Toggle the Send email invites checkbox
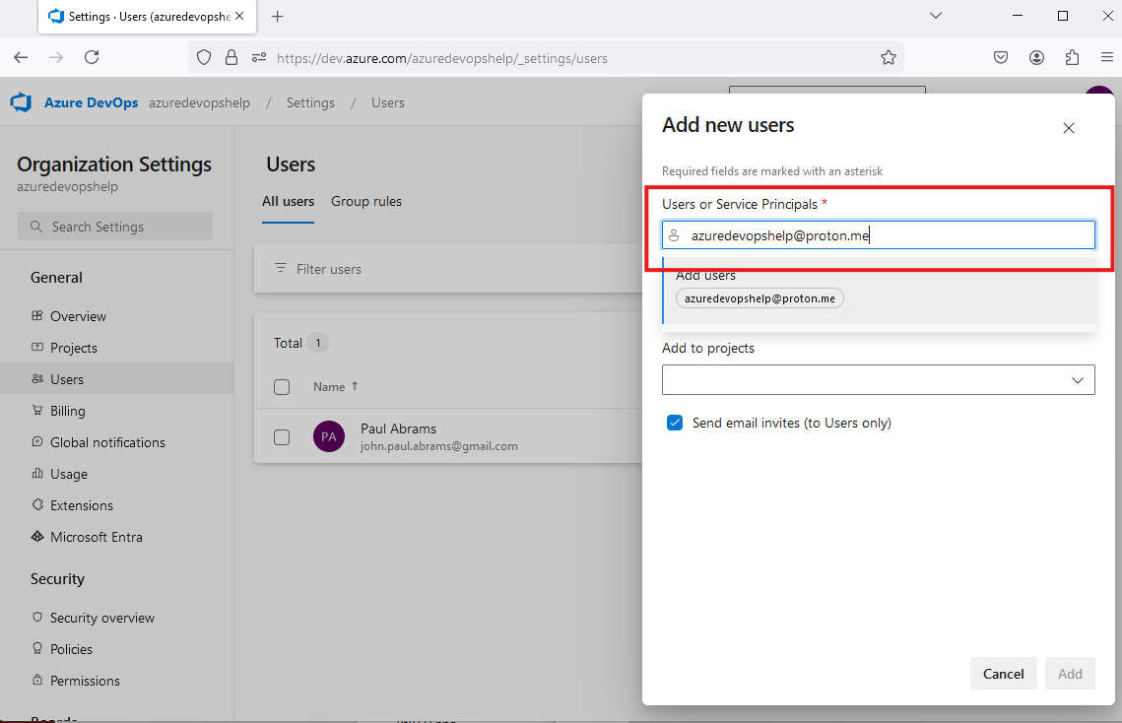Screen dimensions: 1122x723 coord(675,423)
